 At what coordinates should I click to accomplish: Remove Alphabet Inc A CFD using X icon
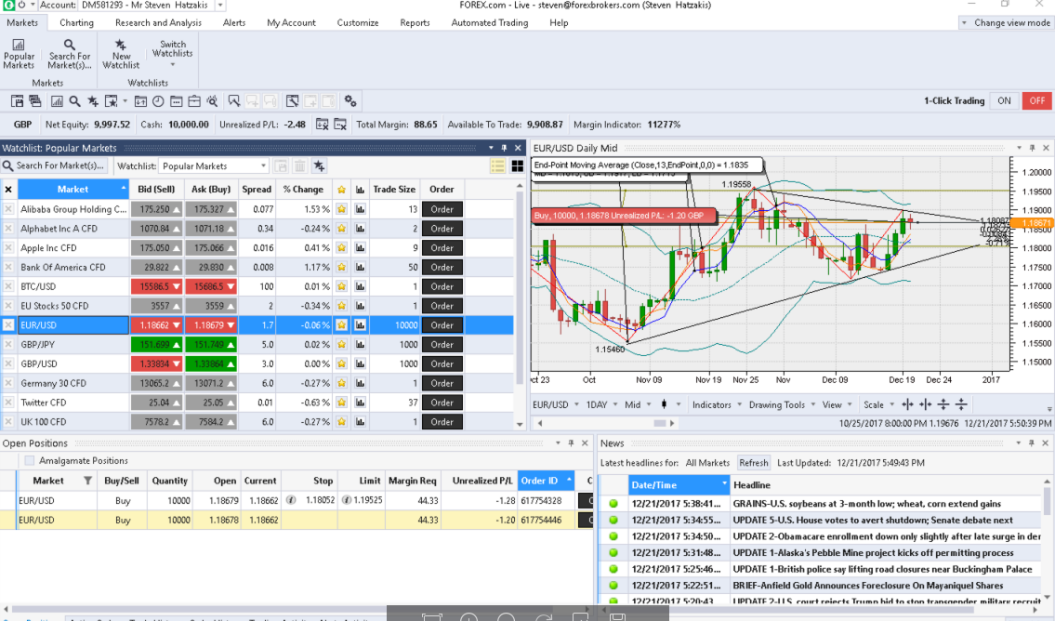8,229
